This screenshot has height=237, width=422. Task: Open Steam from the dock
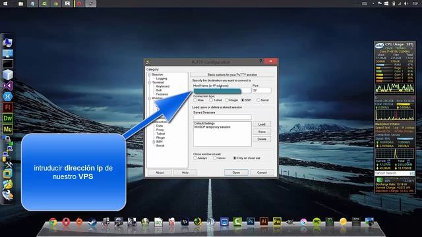[92, 222]
